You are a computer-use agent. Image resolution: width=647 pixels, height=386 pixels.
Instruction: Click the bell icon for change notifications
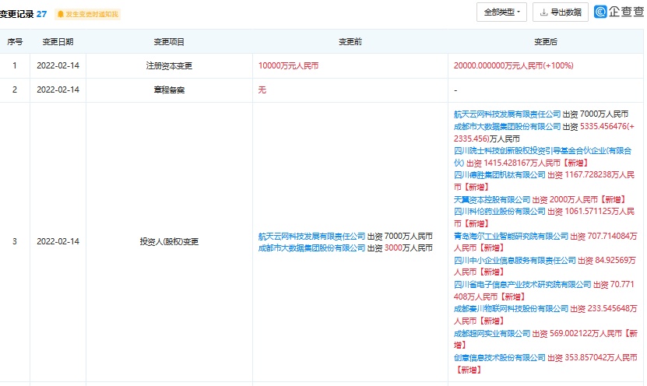61,14
